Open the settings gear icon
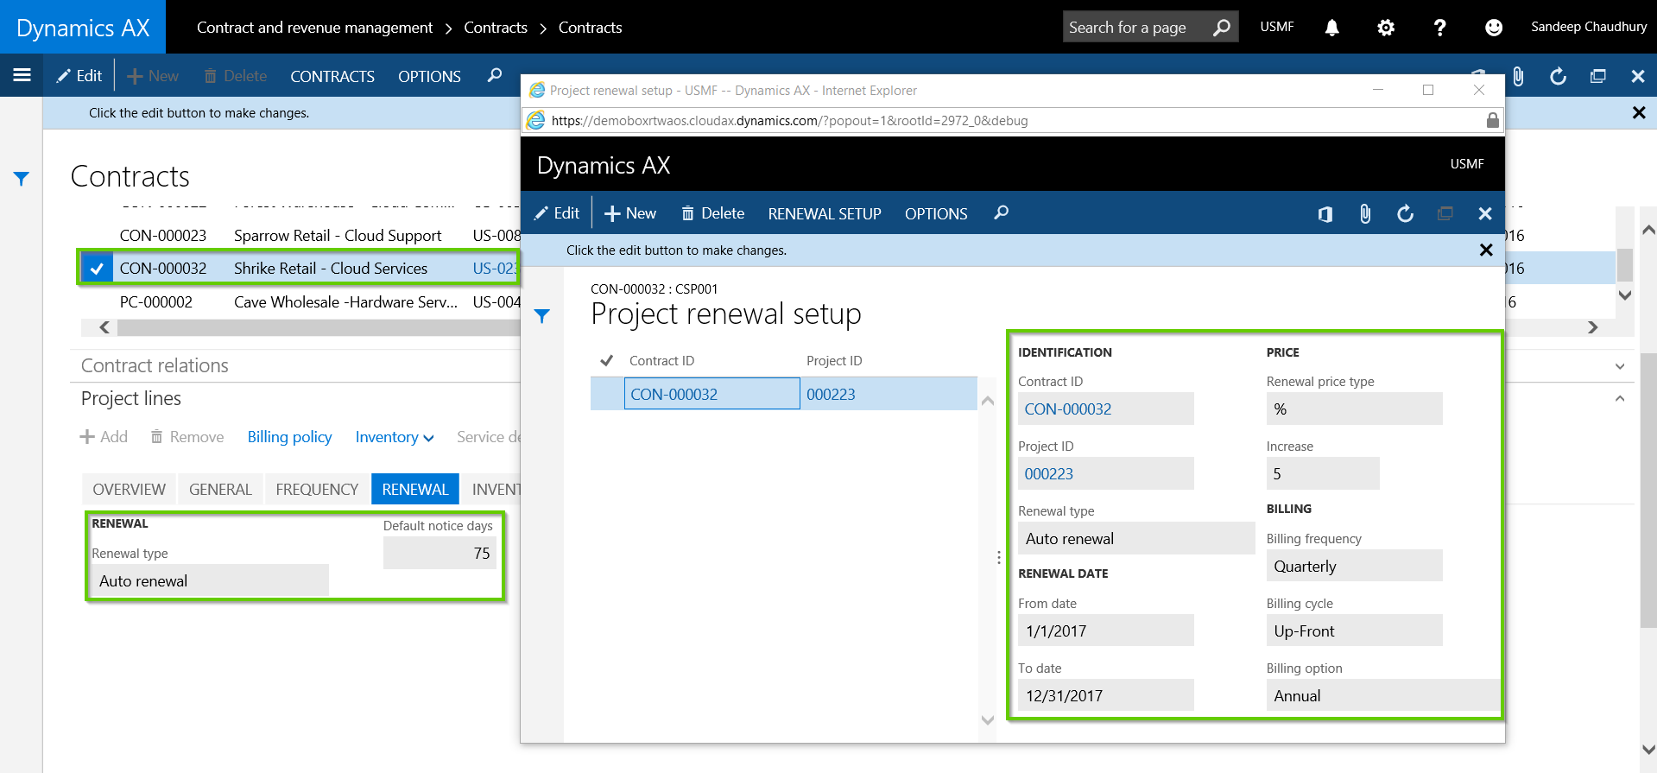The height and width of the screenshot is (773, 1657). (1386, 28)
